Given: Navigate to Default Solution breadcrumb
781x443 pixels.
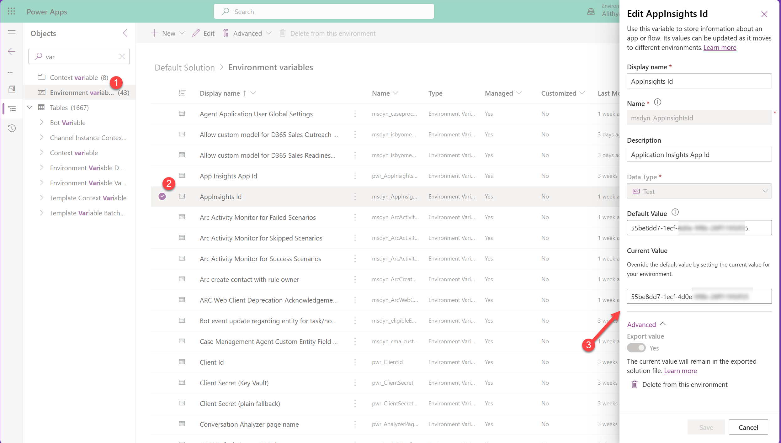Looking at the screenshot, I should tap(185, 67).
